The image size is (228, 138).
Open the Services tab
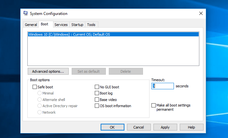tap(61, 25)
